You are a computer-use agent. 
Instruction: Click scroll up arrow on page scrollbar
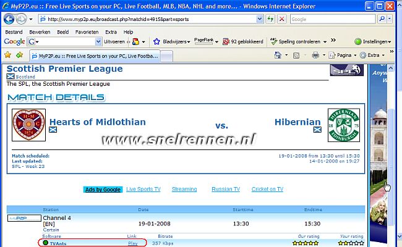click(x=390, y=68)
